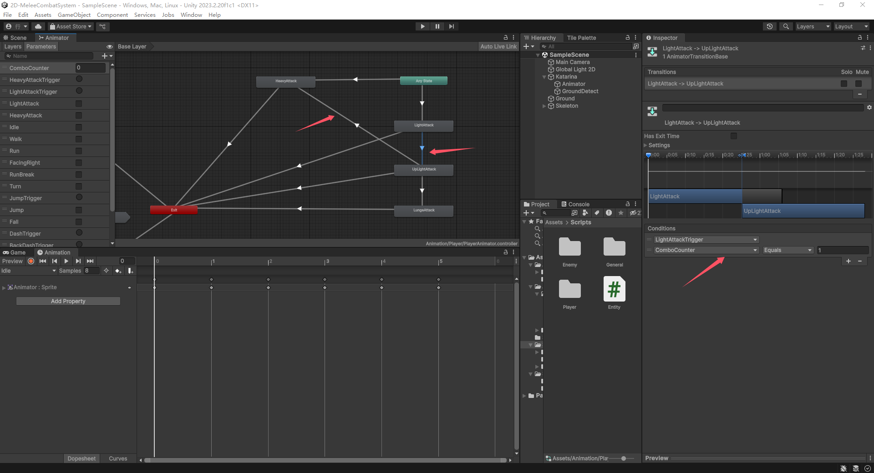
Task: Open the Layers dropdown in top toolbar
Action: pos(813,26)
